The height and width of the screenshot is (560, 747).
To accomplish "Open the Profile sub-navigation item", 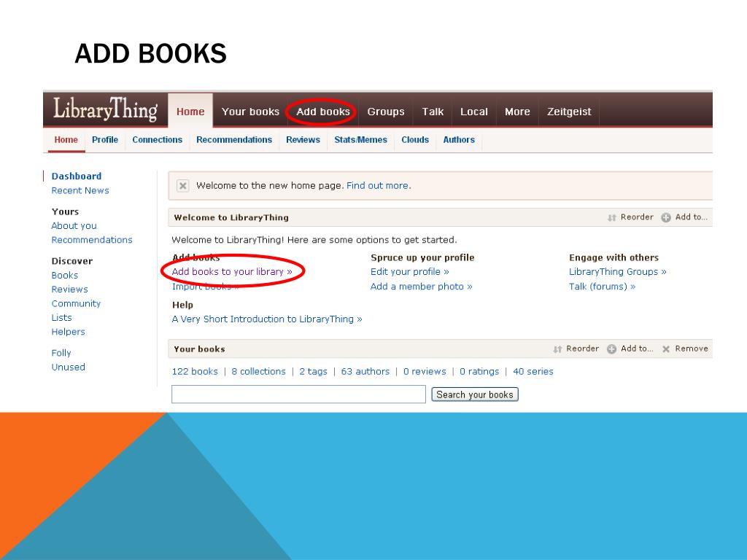I will click(x=105, y=139).
